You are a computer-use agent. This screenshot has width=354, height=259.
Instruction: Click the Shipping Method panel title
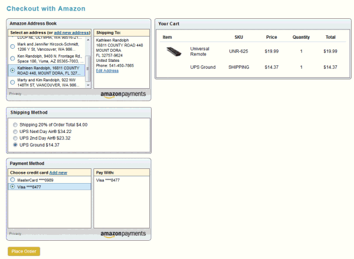(x=29, y=112)
